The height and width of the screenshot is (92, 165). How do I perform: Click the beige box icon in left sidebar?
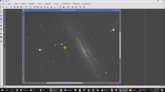(1, 29)
